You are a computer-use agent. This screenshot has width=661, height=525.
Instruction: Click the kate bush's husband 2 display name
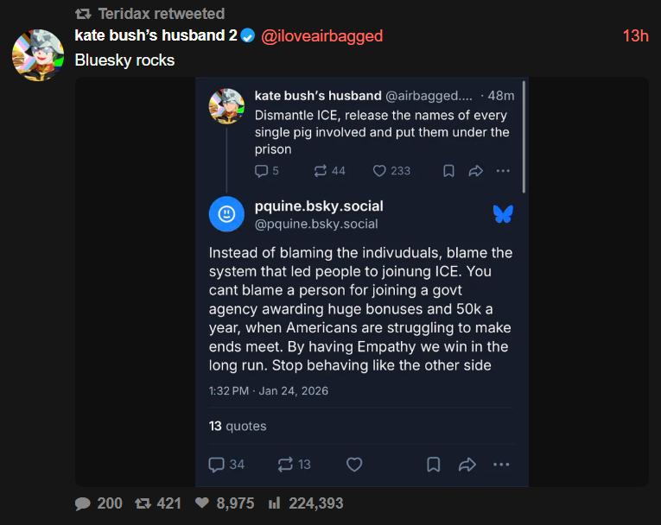pyautogui.click(x=156, y=35)
